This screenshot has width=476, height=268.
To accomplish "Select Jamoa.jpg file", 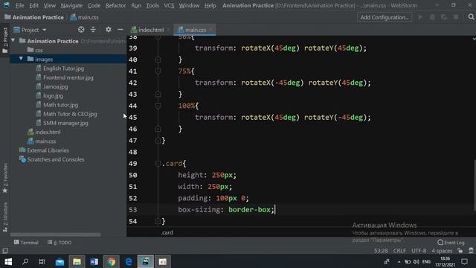I will (x=55, y=86).
